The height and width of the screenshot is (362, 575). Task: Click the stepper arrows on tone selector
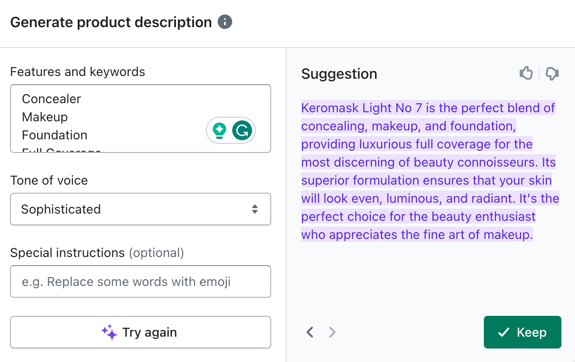255,209
